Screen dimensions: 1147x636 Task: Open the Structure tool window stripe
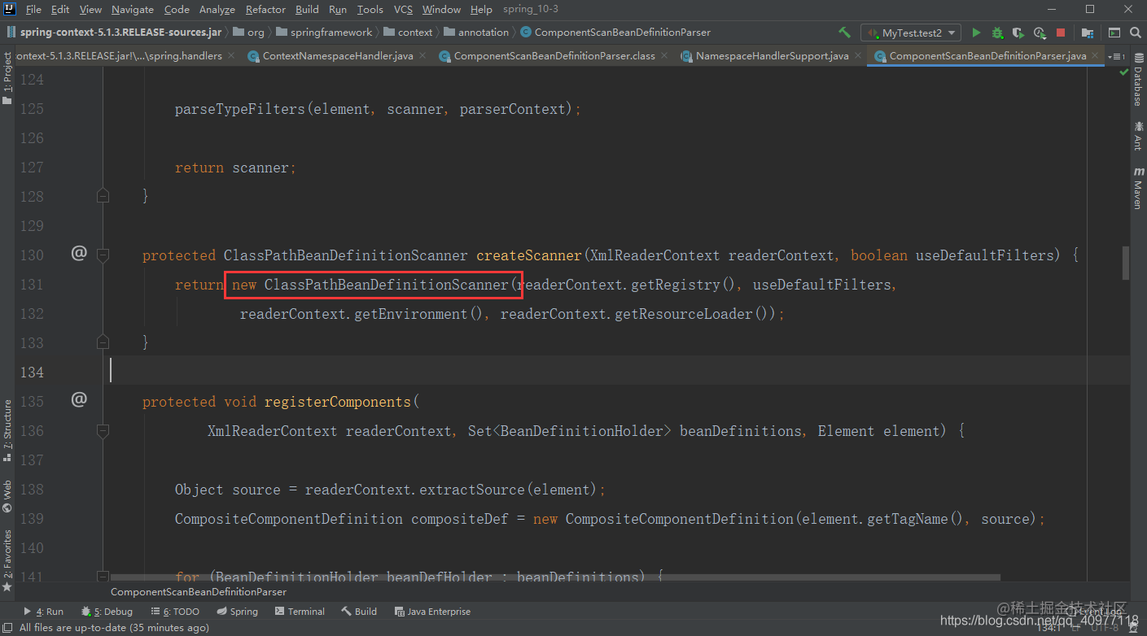point(7,430)
